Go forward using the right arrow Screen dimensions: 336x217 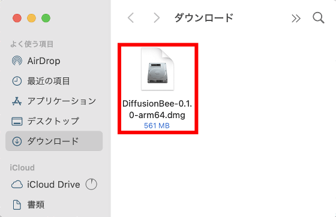click(157, 18)
